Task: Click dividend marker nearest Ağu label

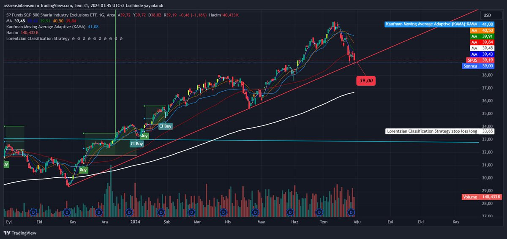Action: pyautogui.click(x=351, y=212)
